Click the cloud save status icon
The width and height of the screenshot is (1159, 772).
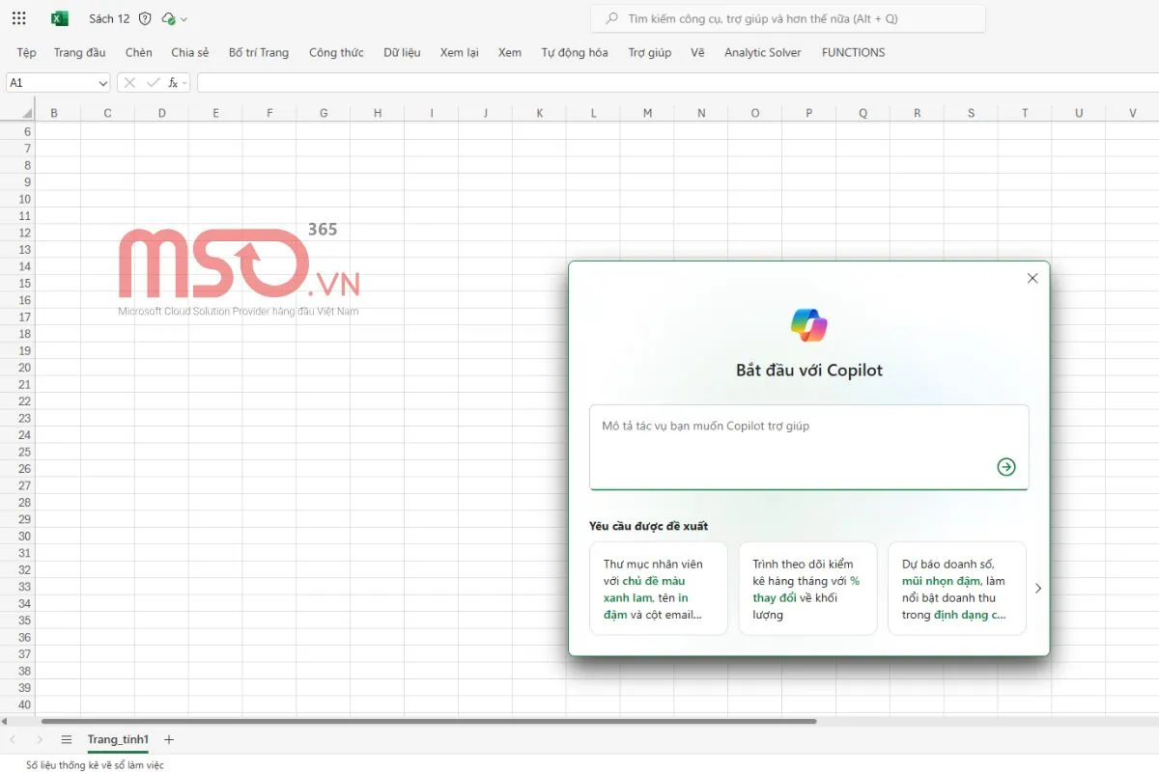click(x=169, y=18)
